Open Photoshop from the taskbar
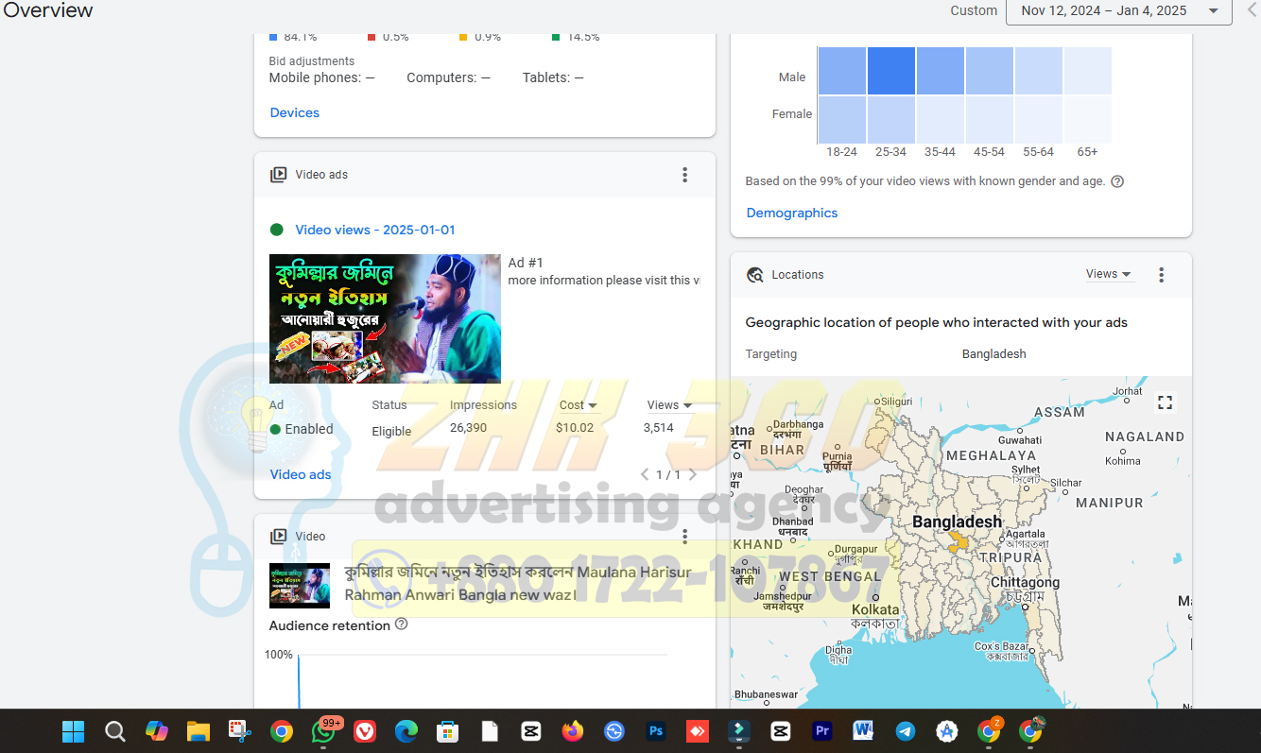Screen dimensions: 1261x753 point(656,731)
